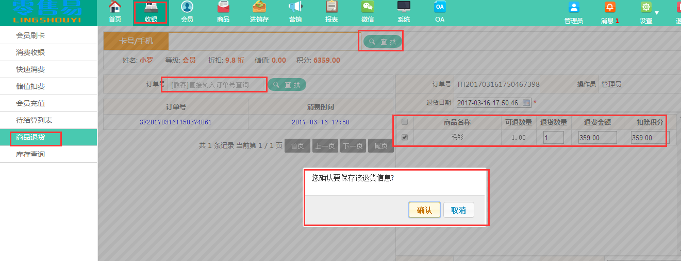
Task: Select 库存查询 in sidebar
Action: click(48, 154)
